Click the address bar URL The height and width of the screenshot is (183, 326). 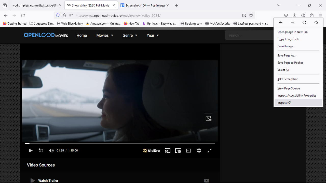click(118, 16)
